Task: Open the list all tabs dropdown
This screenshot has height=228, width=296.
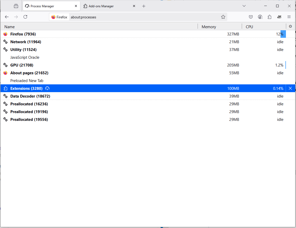Action: click(244, 6)
